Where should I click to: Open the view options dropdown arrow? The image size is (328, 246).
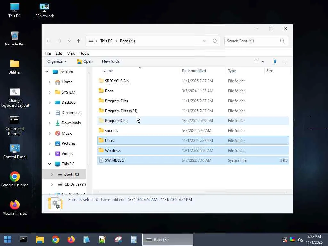coord(263,61)
